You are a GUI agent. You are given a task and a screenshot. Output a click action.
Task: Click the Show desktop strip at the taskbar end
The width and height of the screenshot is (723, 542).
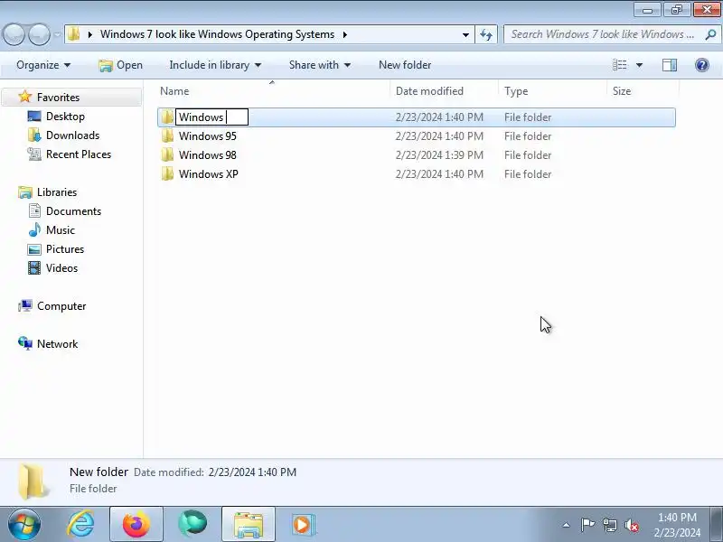coord(716,524)
